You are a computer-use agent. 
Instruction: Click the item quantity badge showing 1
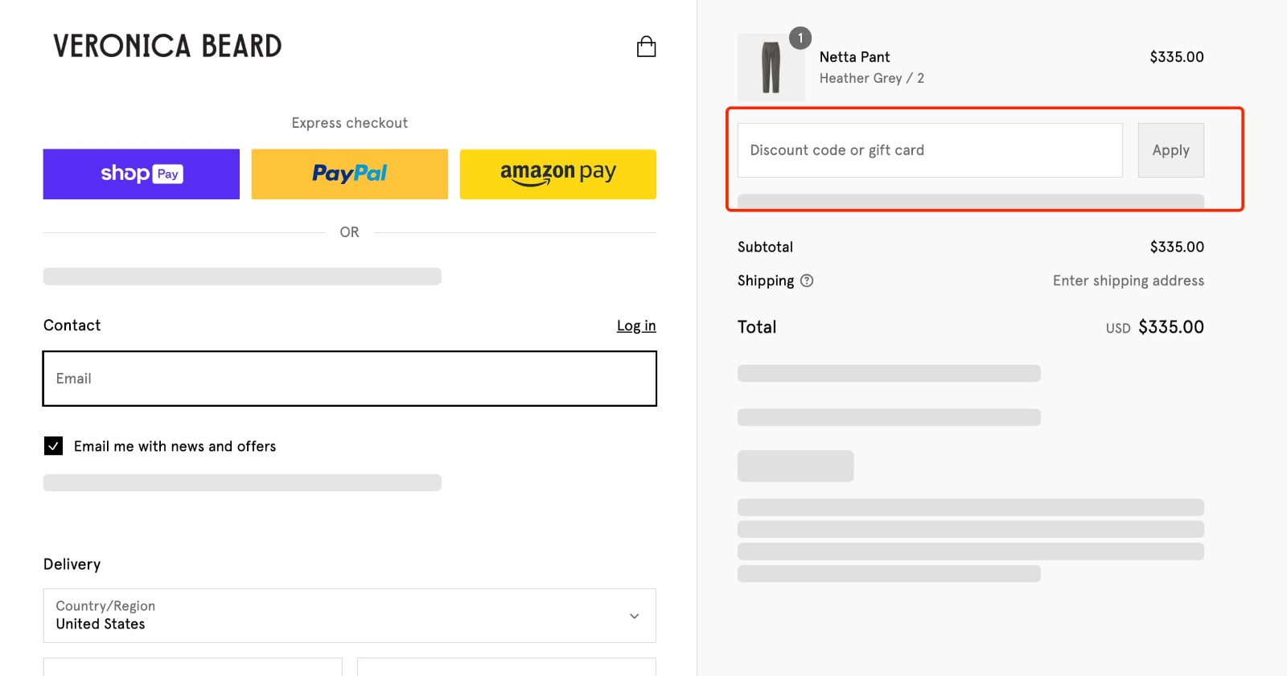tap(800, 38)
